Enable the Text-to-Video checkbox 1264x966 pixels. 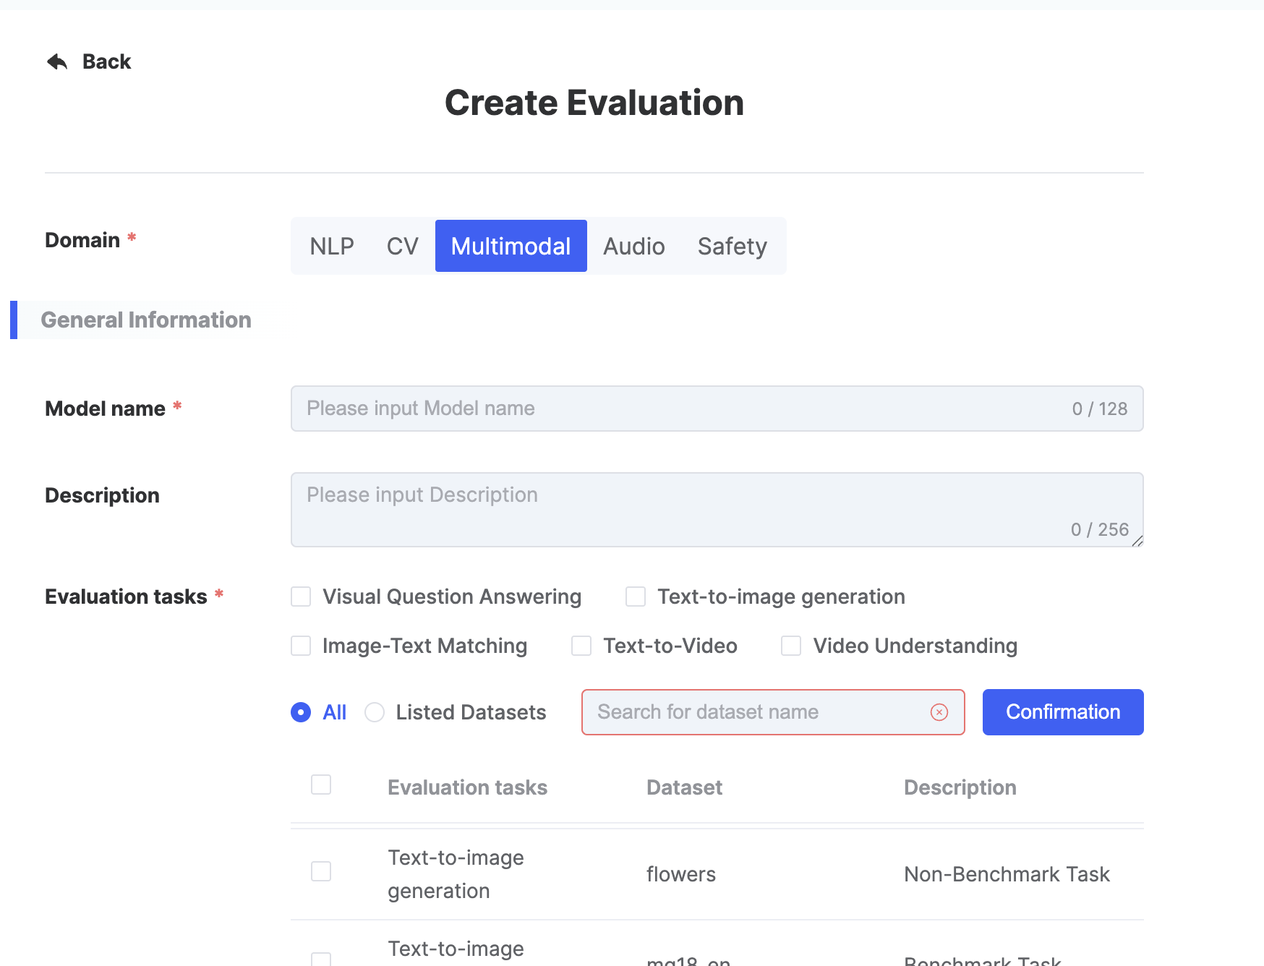(581, 646)
